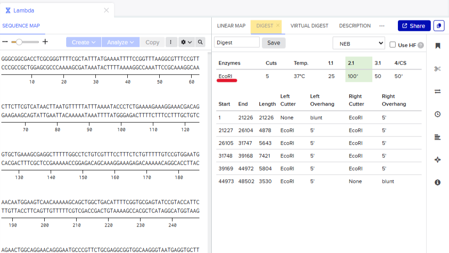Expand the Create dropdown
Screen dimensions: 449x253
click(x=84, y=42)
